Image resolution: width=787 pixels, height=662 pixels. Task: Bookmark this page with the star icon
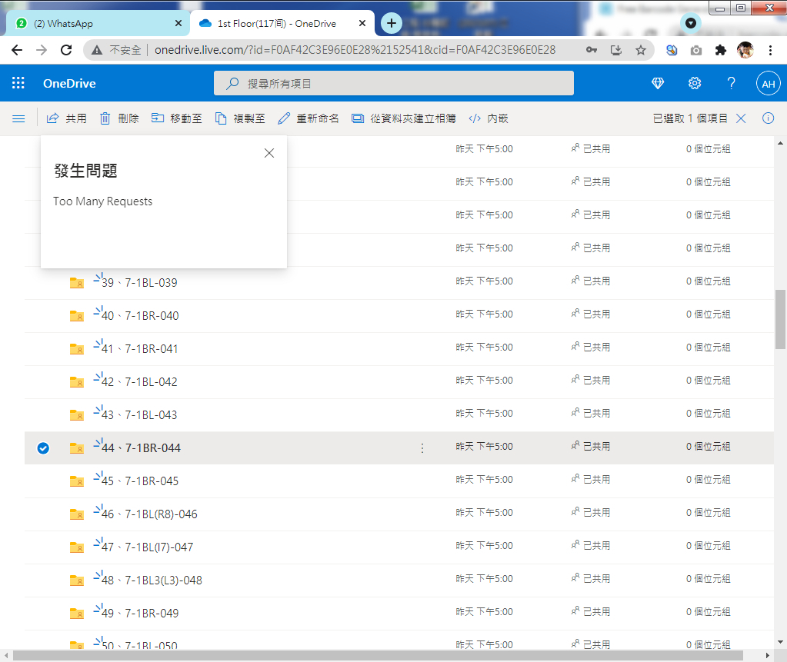point(640,50)
